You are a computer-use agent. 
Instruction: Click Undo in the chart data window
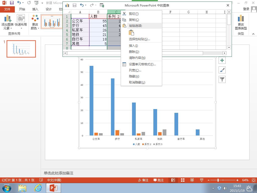coord(82,5)
